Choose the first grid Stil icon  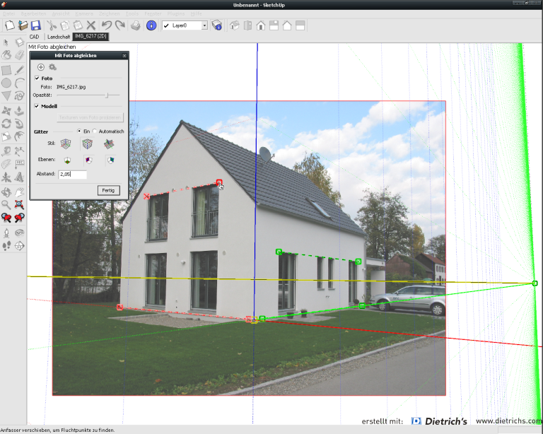66,143
